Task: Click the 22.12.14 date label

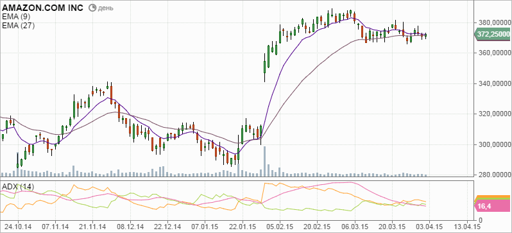Action: pos(168,227)
